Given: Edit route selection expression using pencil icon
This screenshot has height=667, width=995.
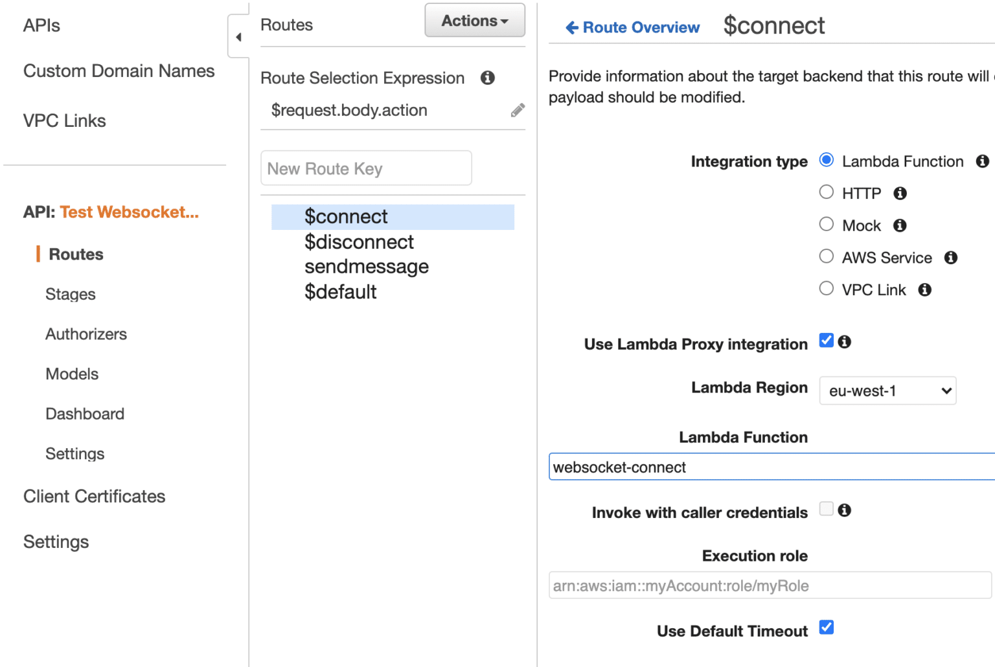Looking at the screenshot, I should click(518, 110).
